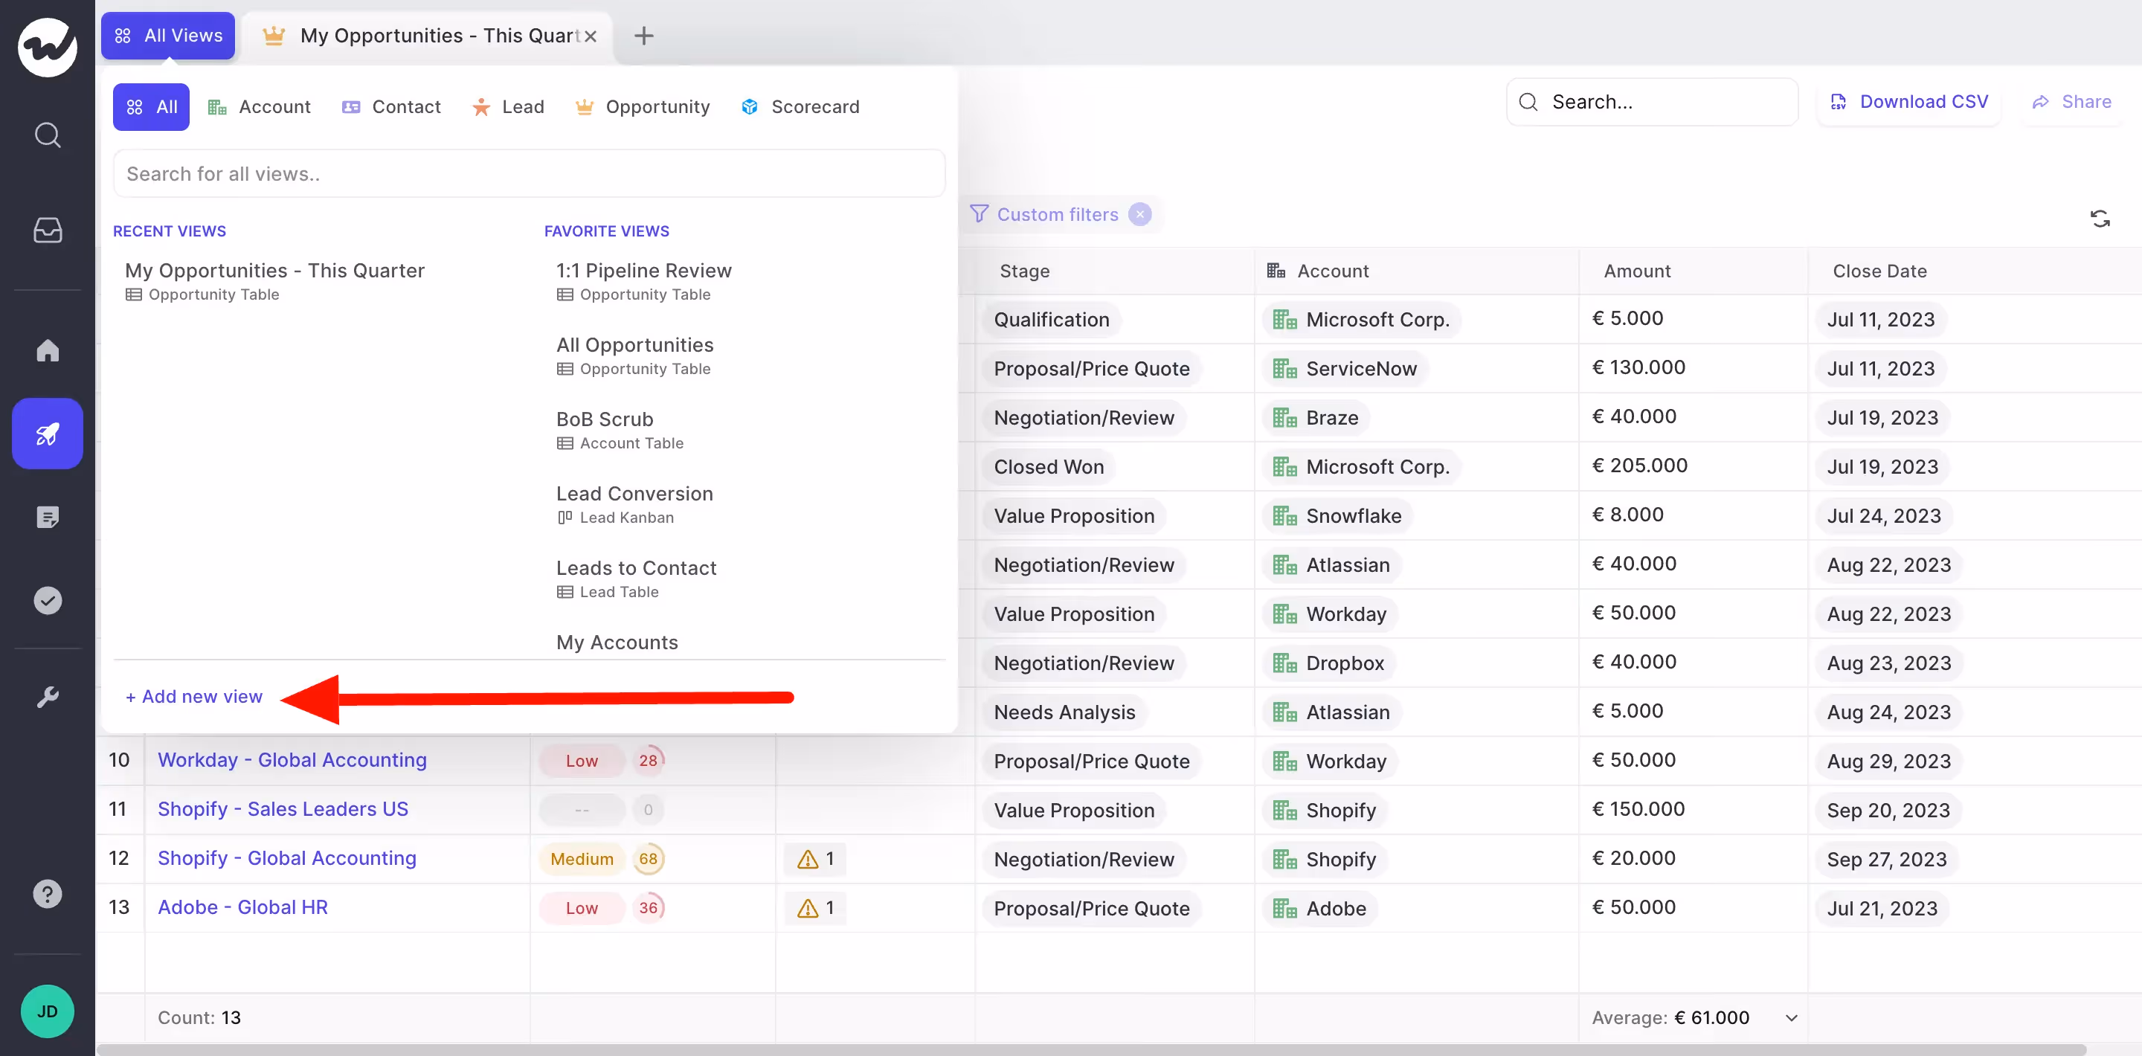Click the Add new view link

(193, 697)
